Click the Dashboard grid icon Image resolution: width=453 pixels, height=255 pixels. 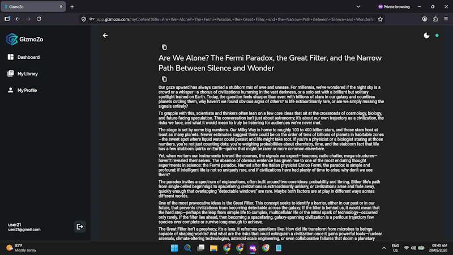(11, 57)
